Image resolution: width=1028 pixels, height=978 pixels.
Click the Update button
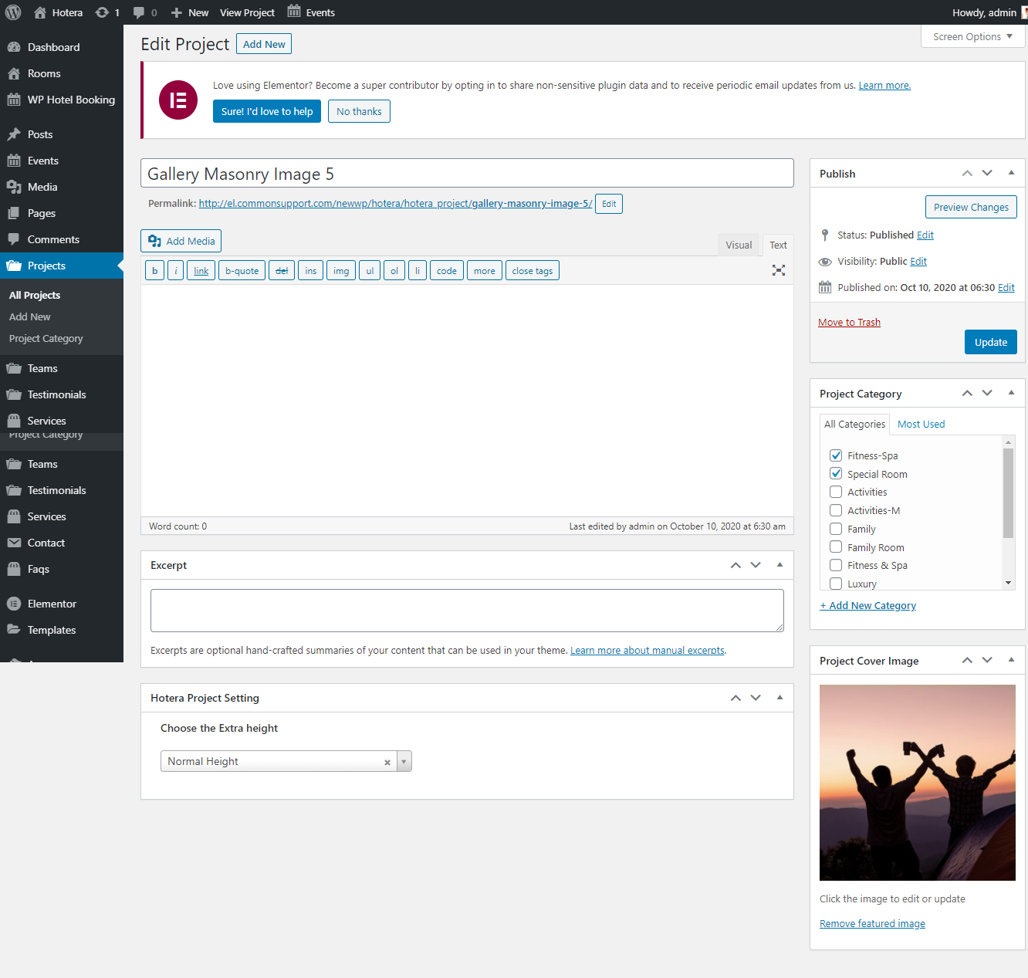point(990,342)
